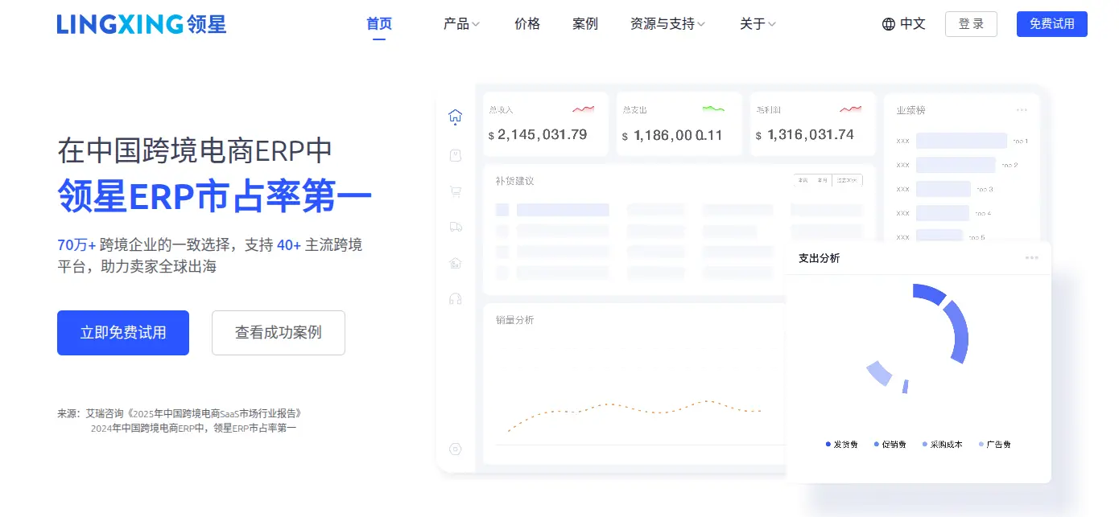Click the 支出分析 card title

tap(819, 258)
